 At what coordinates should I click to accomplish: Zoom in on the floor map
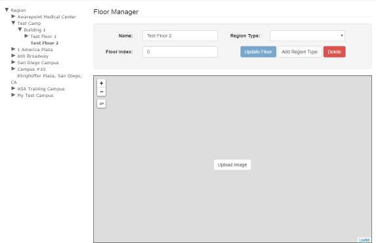(x=102, y=83)
